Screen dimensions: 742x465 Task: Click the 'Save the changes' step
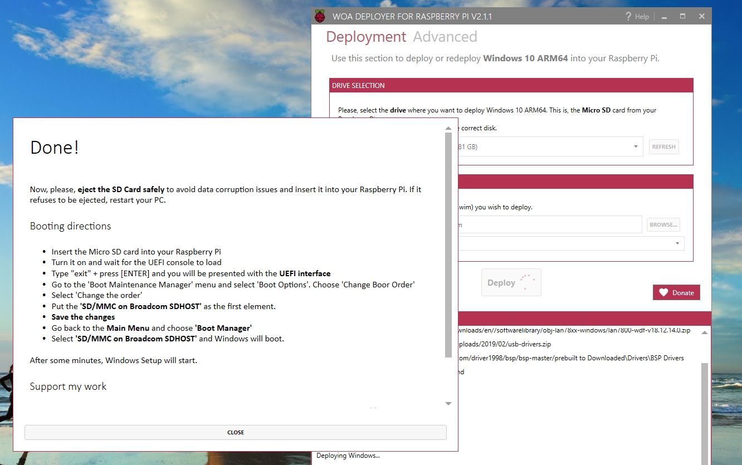click(84, 317)
